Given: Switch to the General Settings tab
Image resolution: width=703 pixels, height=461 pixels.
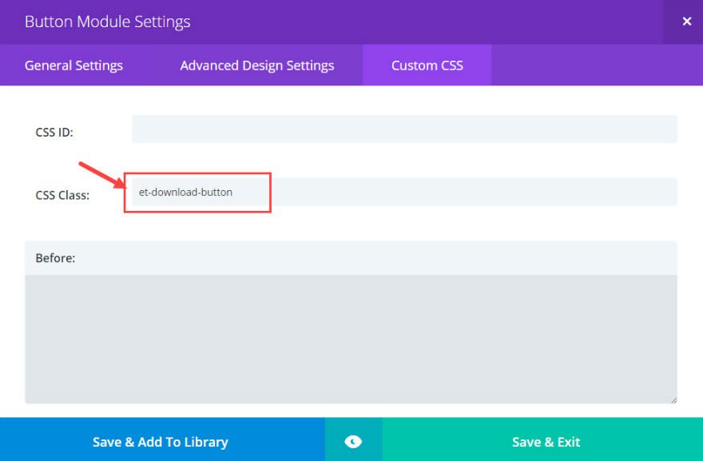Looking at the screenshot, I should 73,65.
